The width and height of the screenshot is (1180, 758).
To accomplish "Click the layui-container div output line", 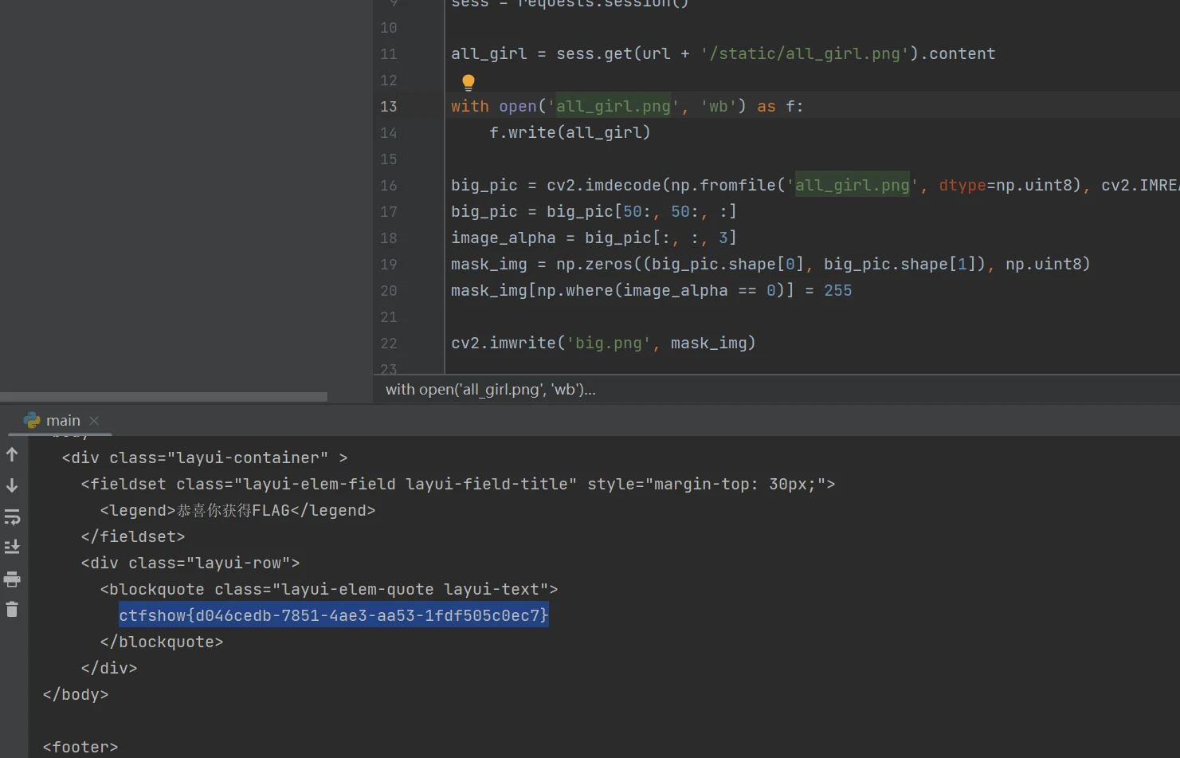I will point(205,458).
